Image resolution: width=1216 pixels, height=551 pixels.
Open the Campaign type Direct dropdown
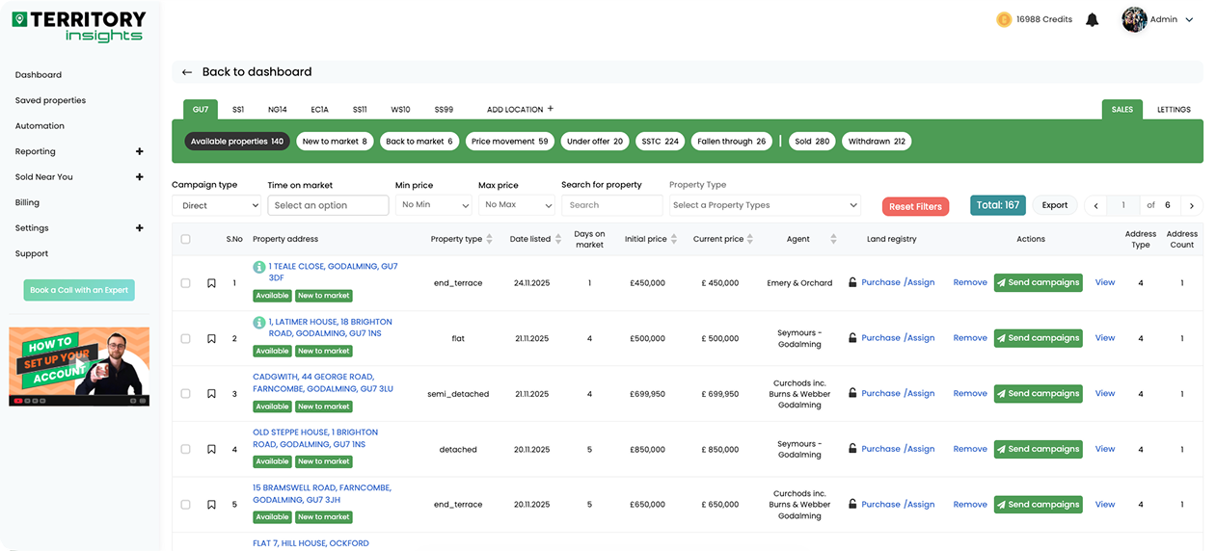(216, 205)
